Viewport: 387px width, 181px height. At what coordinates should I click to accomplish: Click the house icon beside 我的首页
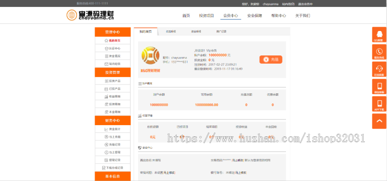[106, 40]
